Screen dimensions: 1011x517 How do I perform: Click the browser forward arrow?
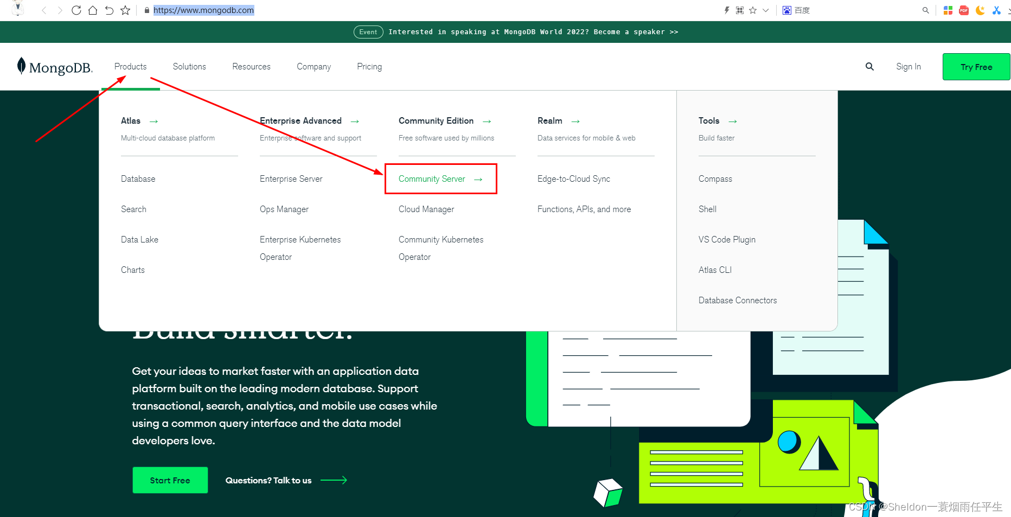coord(60,10)
